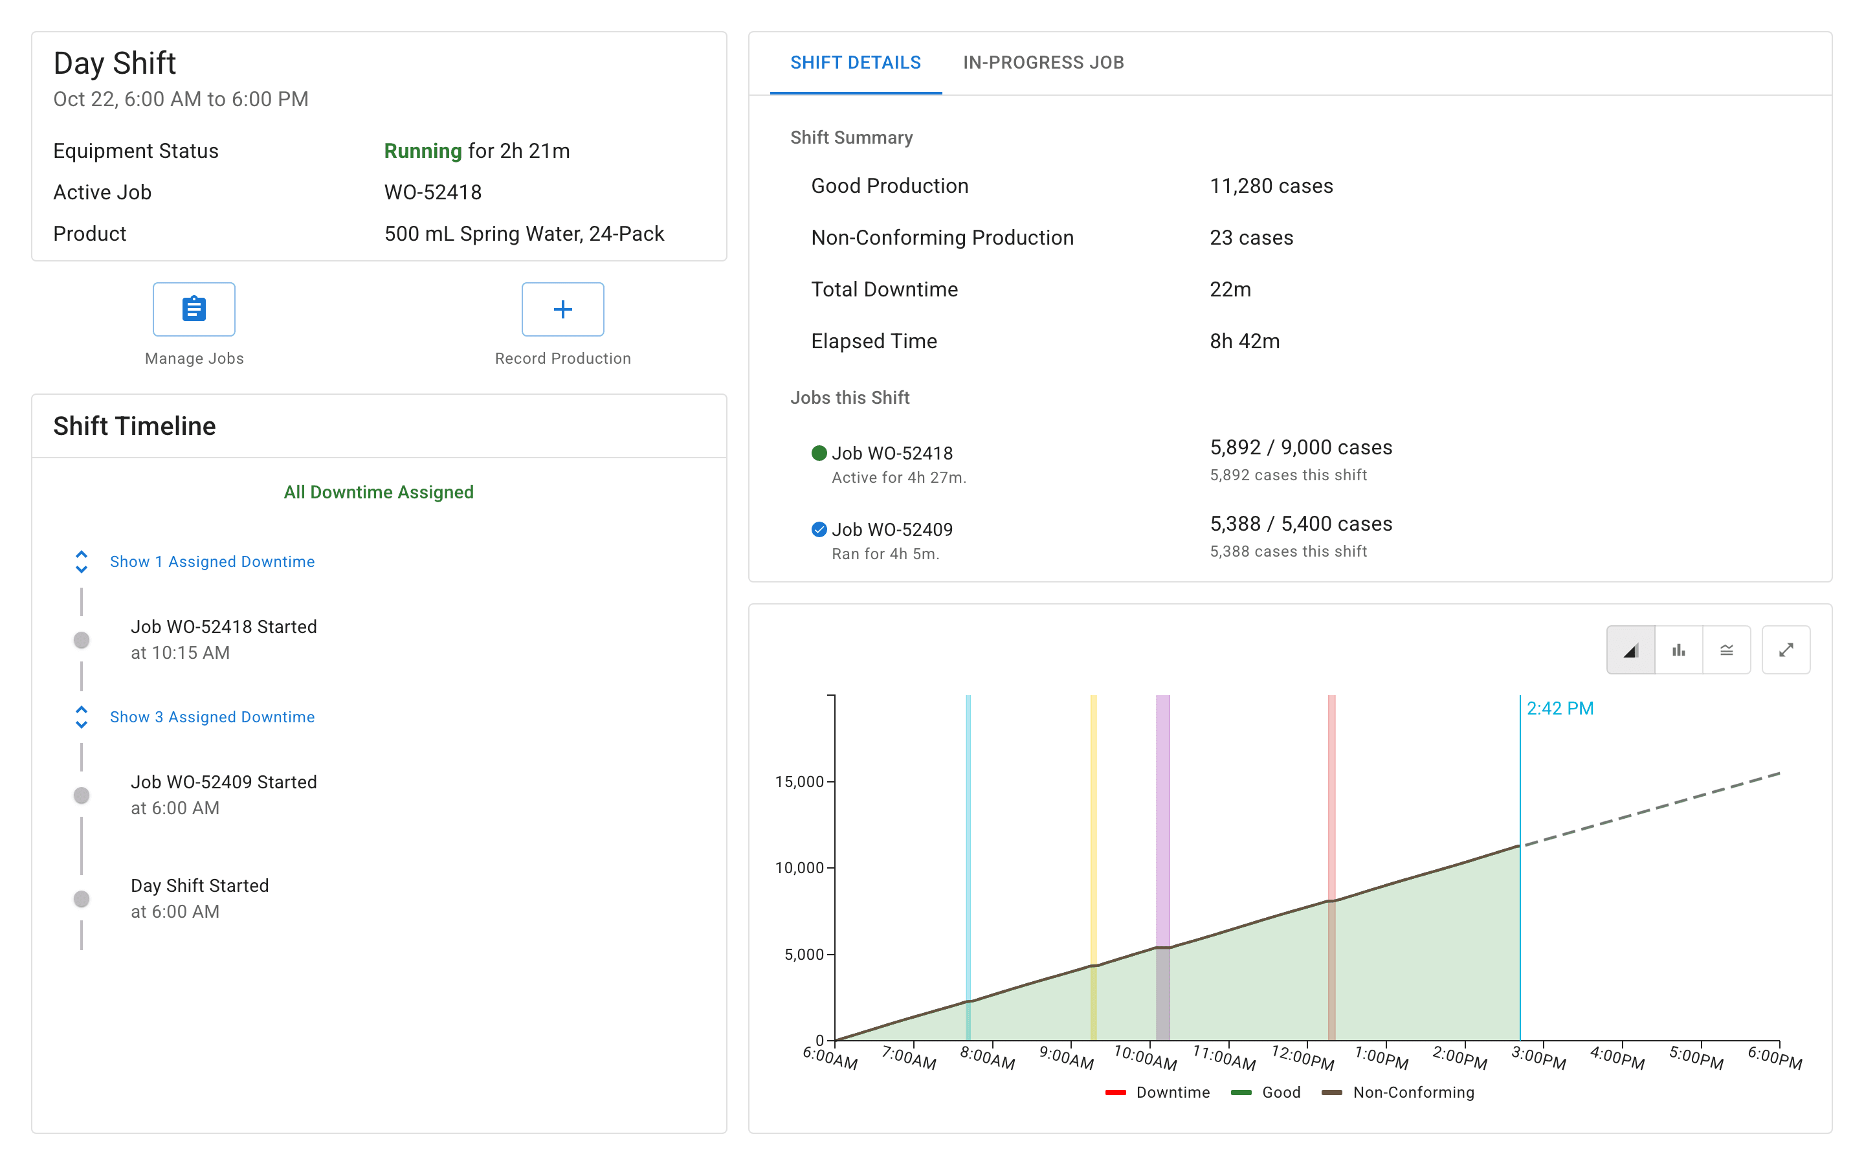Click 'Active for 4h 27m.' subtext
1864x1165 pixels.
899,478
